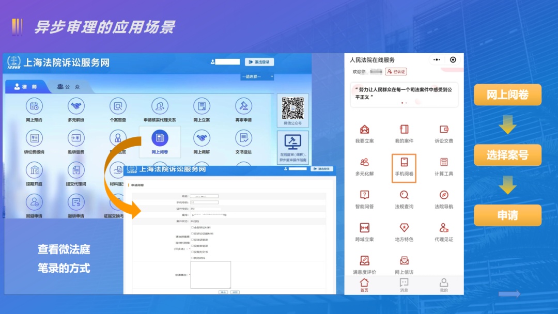
Task: Check the 仅诉讼证据材料 option
Action: click(x=193, y=233)
